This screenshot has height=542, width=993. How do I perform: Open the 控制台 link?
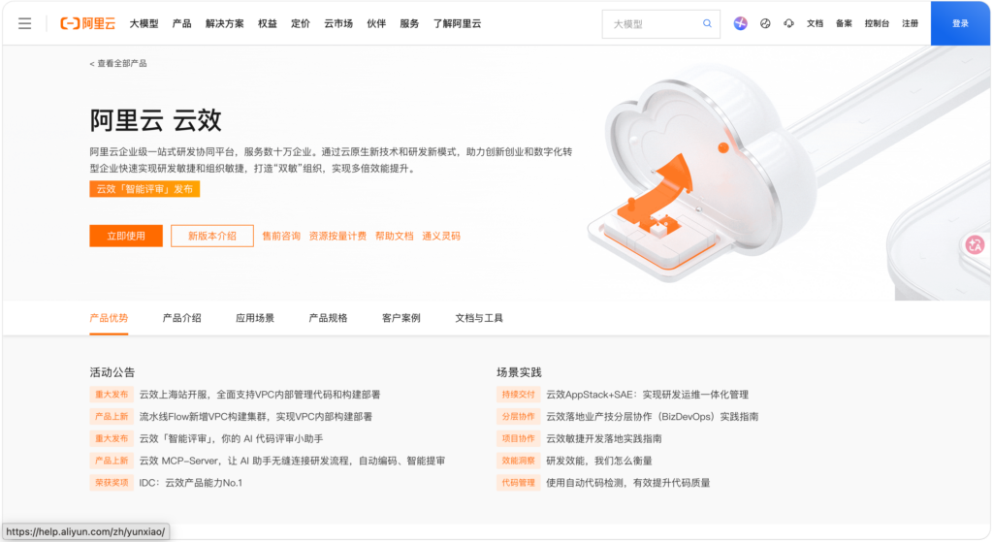[x=877, y=23]
